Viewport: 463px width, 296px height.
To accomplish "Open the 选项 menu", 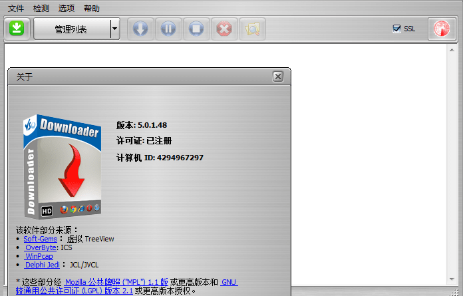I will point(67,9).
